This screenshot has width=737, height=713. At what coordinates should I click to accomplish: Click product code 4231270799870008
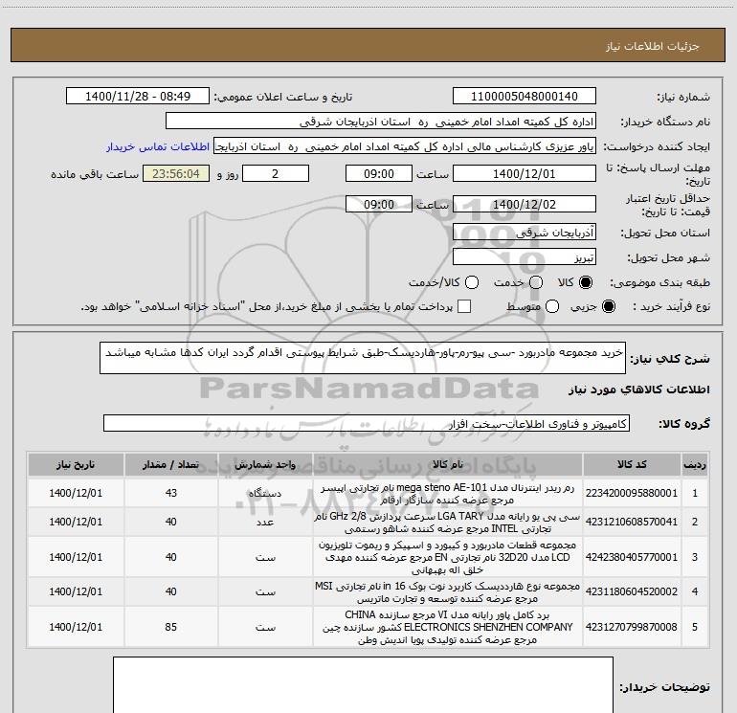coord(632,627)
